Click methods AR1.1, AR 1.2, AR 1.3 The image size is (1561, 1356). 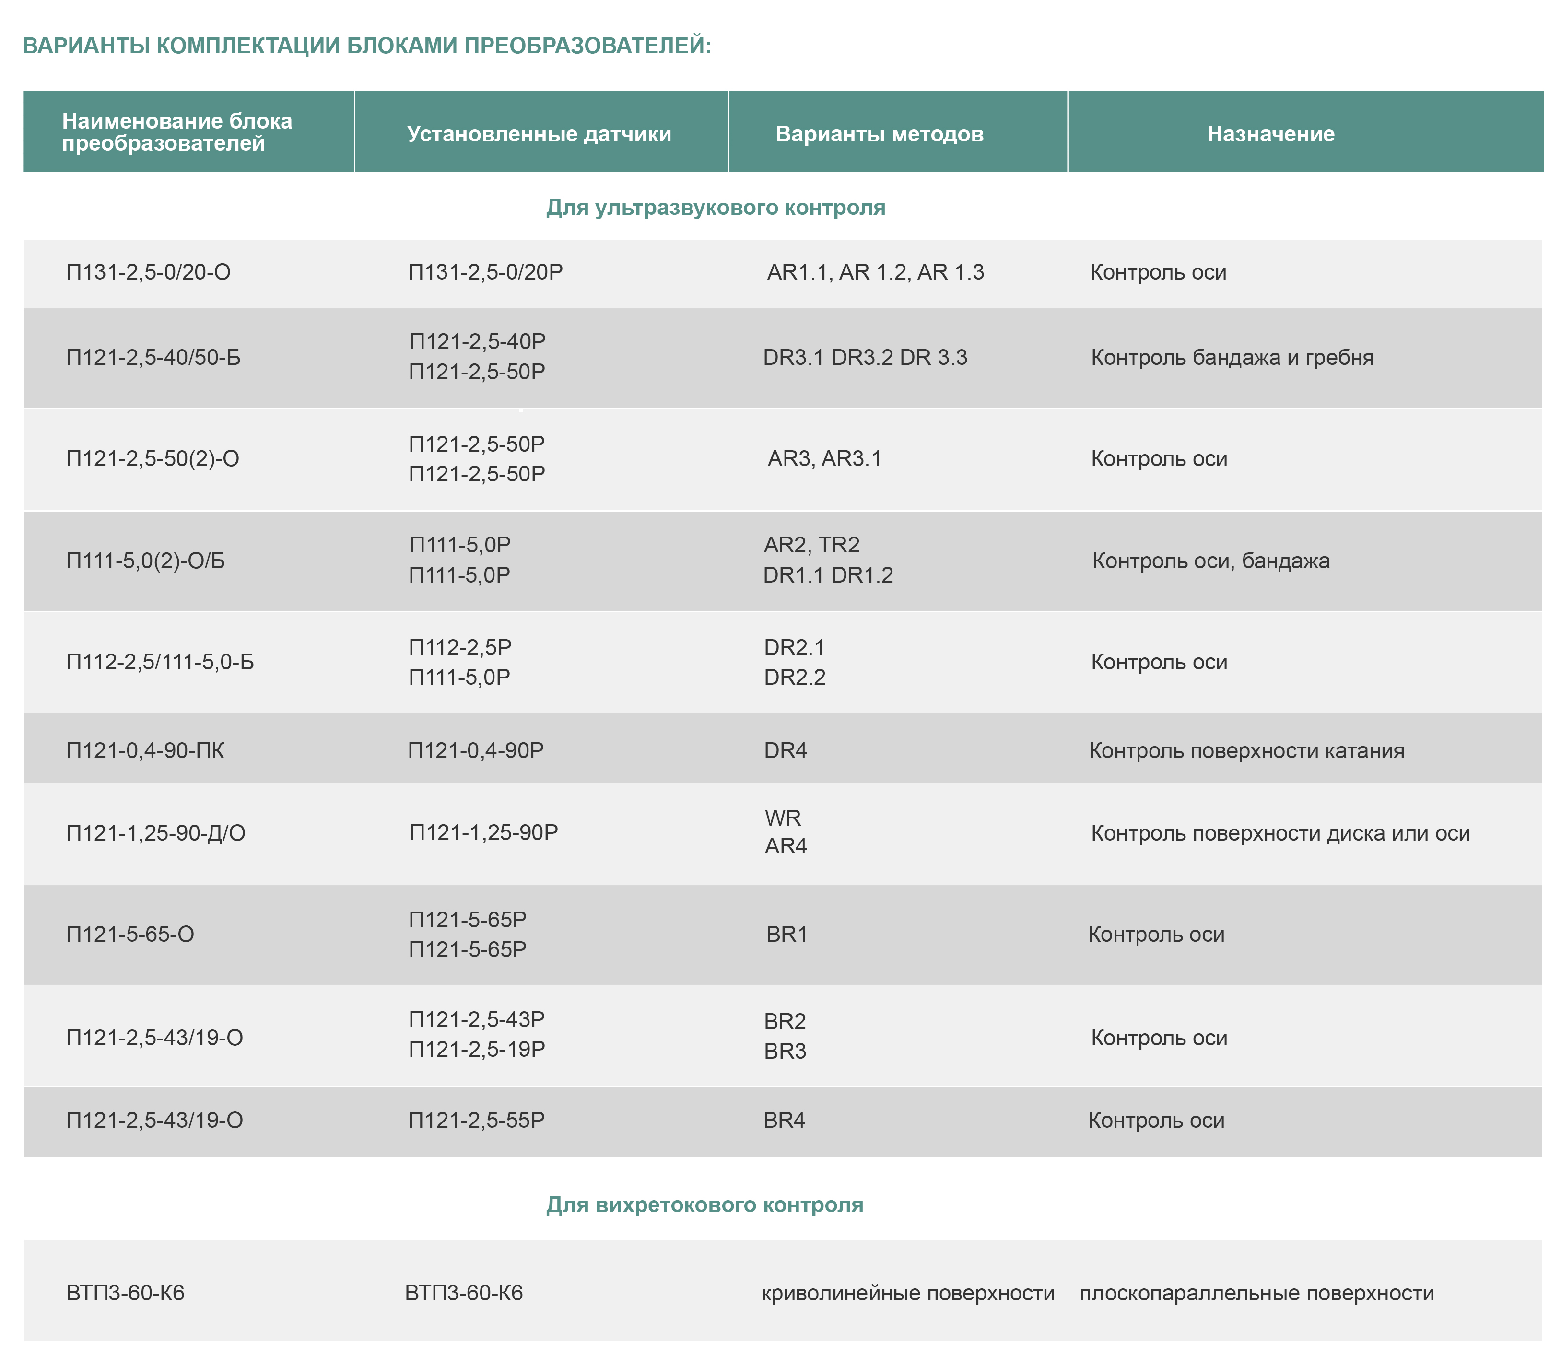click(x=876, y=272)
